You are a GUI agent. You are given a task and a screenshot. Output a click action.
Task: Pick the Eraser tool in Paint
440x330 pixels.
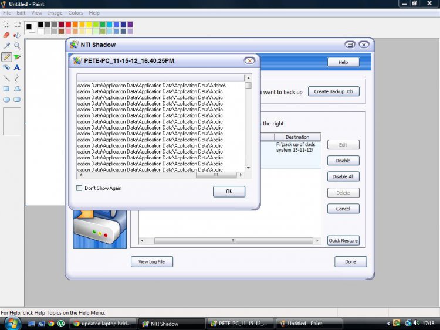[6, 35]
